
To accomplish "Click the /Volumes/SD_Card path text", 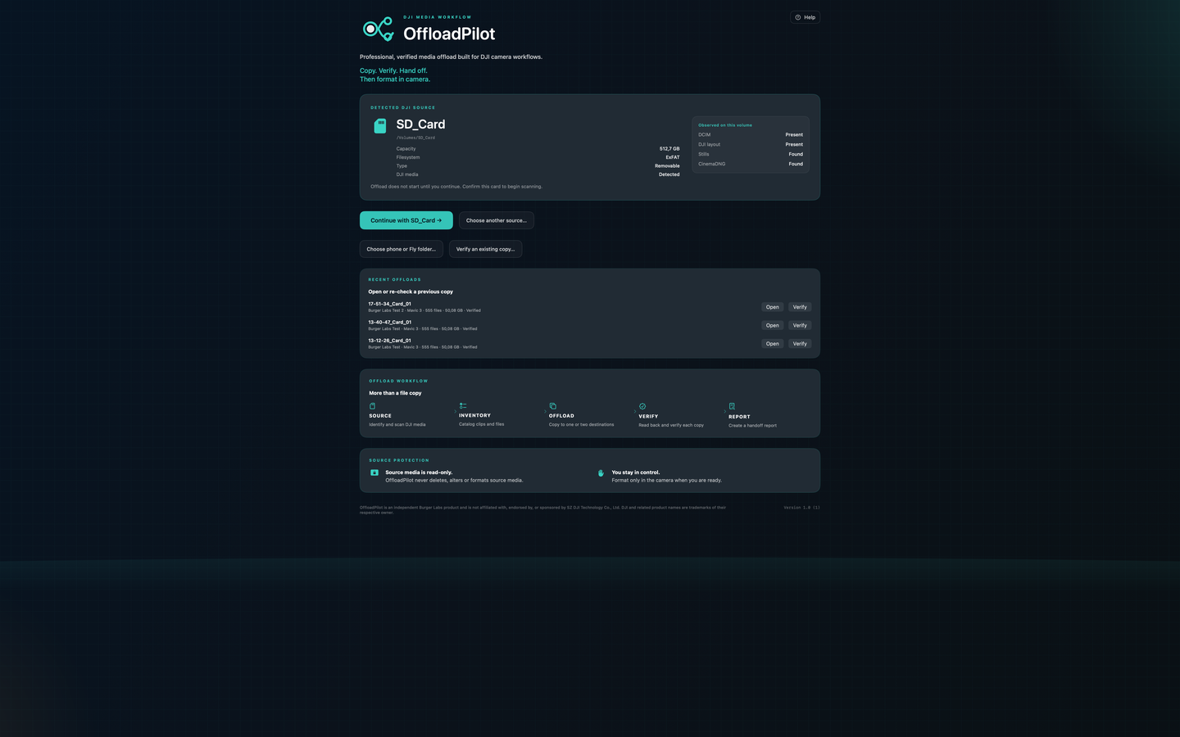I will (416, 138).
